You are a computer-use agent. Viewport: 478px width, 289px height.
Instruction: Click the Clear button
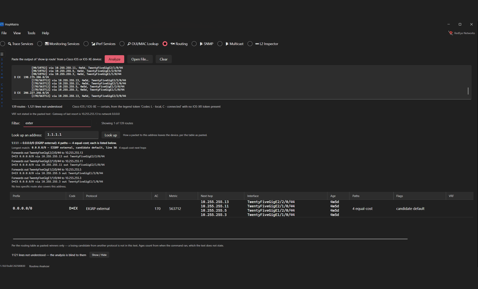point(163,59)
